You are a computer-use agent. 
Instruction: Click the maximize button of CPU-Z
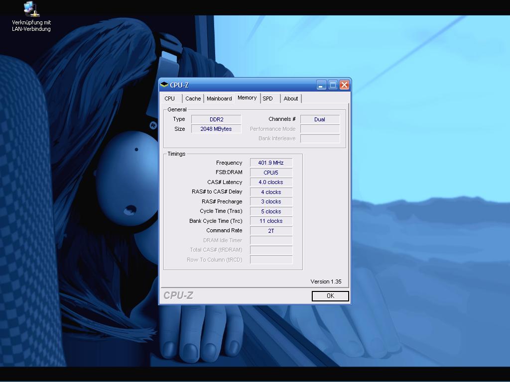(x=333, y=85)
